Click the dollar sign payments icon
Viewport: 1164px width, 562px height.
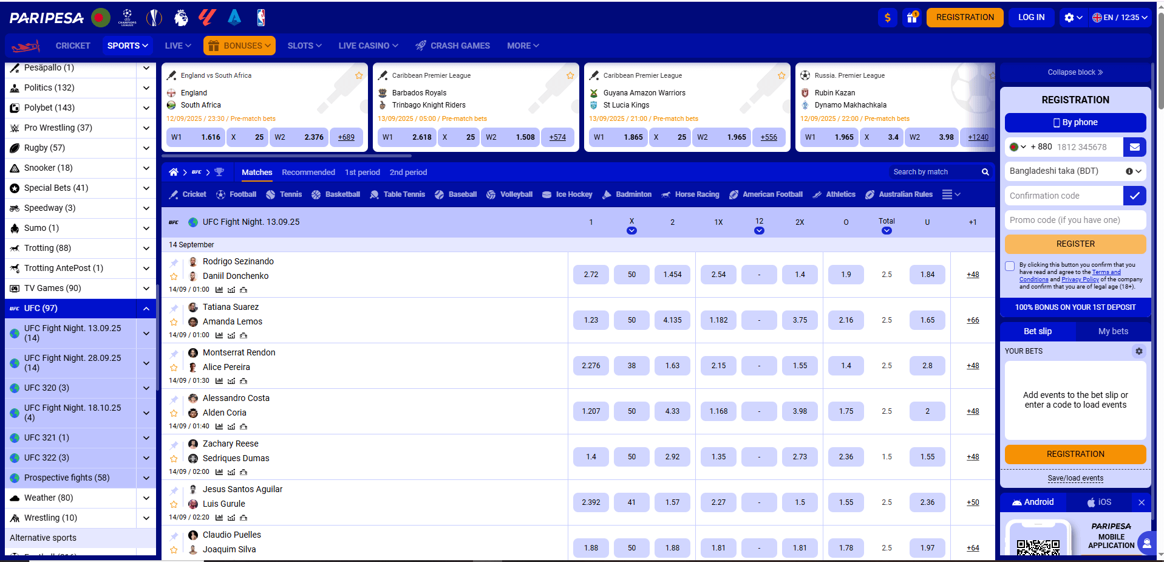(887, 18)
